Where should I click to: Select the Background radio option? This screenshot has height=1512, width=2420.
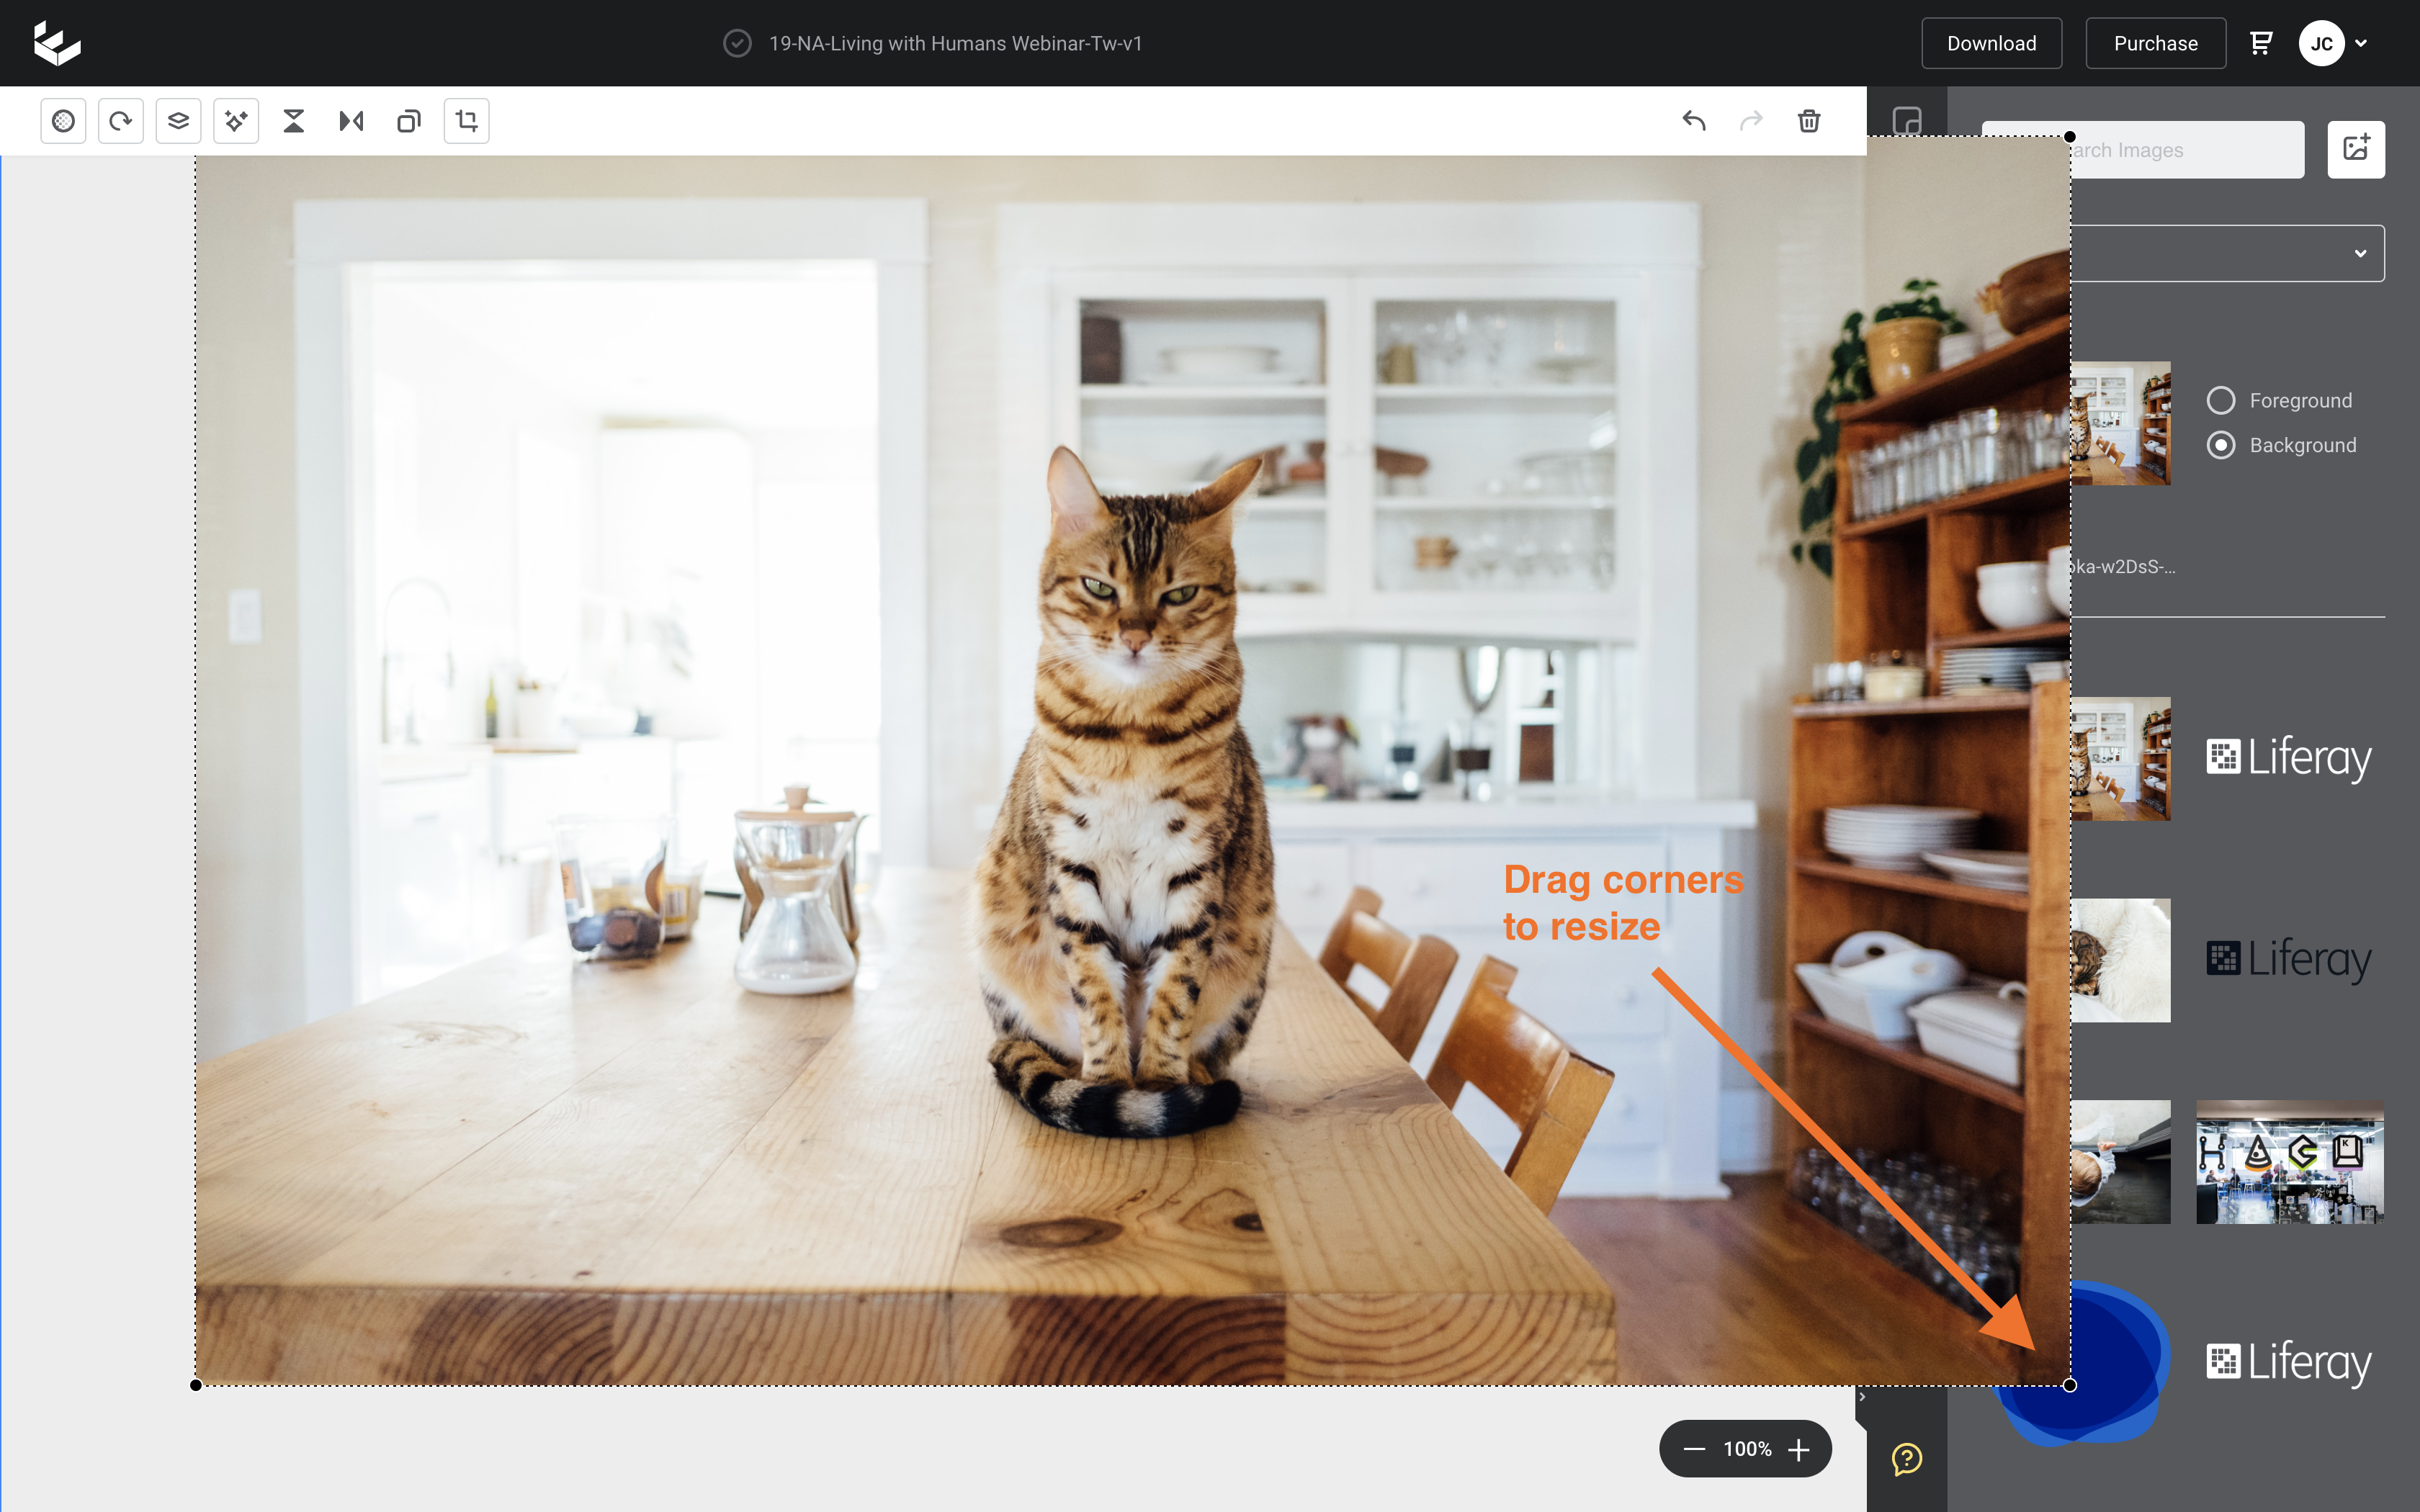click(x=2221, y=445)
